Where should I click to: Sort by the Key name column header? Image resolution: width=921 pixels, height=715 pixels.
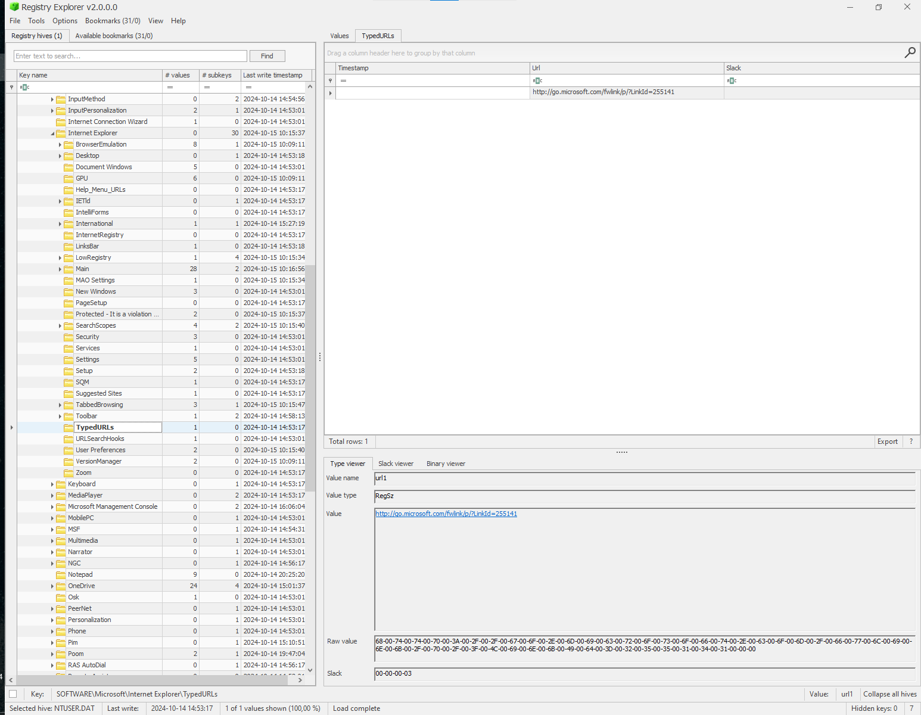89,75
